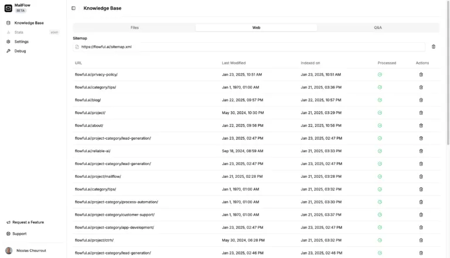Click Request a Feature link

[x=25, y=222]
